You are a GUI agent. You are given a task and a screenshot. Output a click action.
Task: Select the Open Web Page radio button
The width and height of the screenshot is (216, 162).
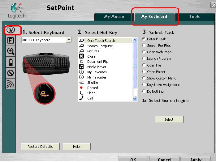144,52
